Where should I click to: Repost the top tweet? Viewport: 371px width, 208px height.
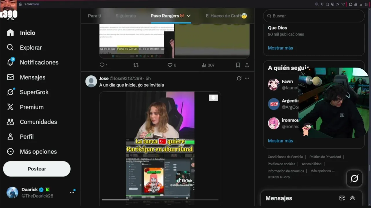click(x=136, y=65)
